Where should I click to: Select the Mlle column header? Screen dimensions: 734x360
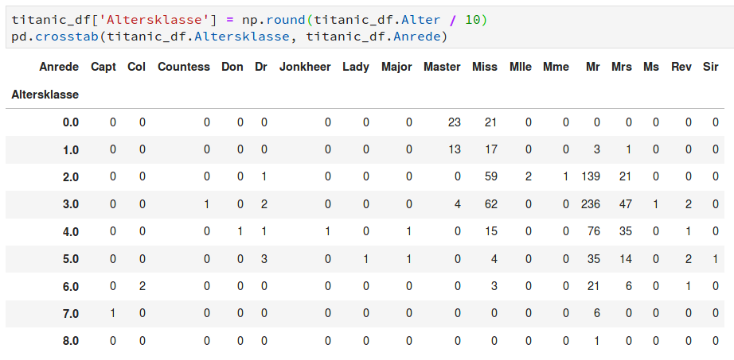tap(520, 67)
